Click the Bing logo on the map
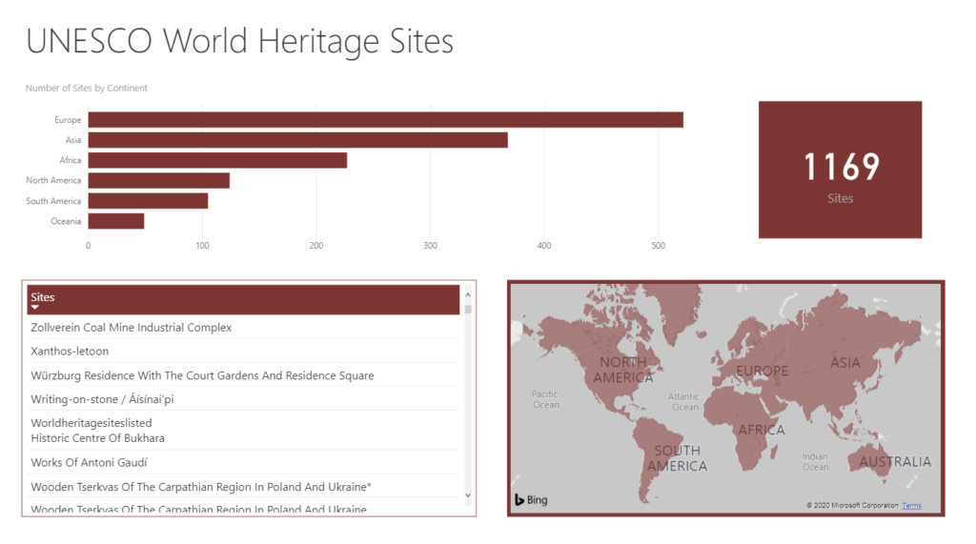Image resolution: width=976 pixels, height=544 pixels. [x=531, y=500]
